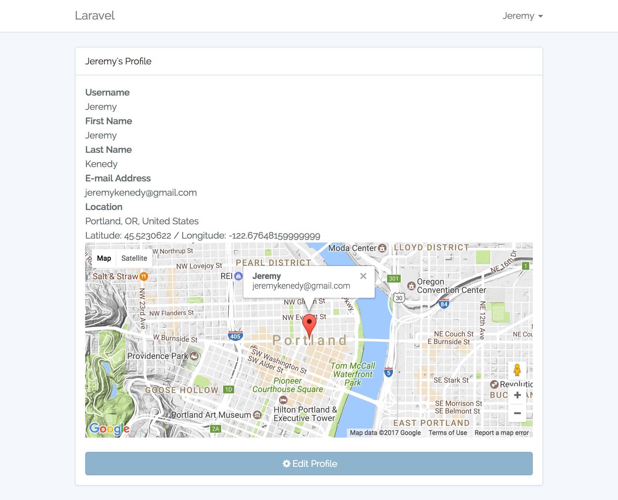Image resolution: width=618 pixels, height=500 pixels.
Task: Click the Oregon Convention Center icon
Action: tap(411, 286)
